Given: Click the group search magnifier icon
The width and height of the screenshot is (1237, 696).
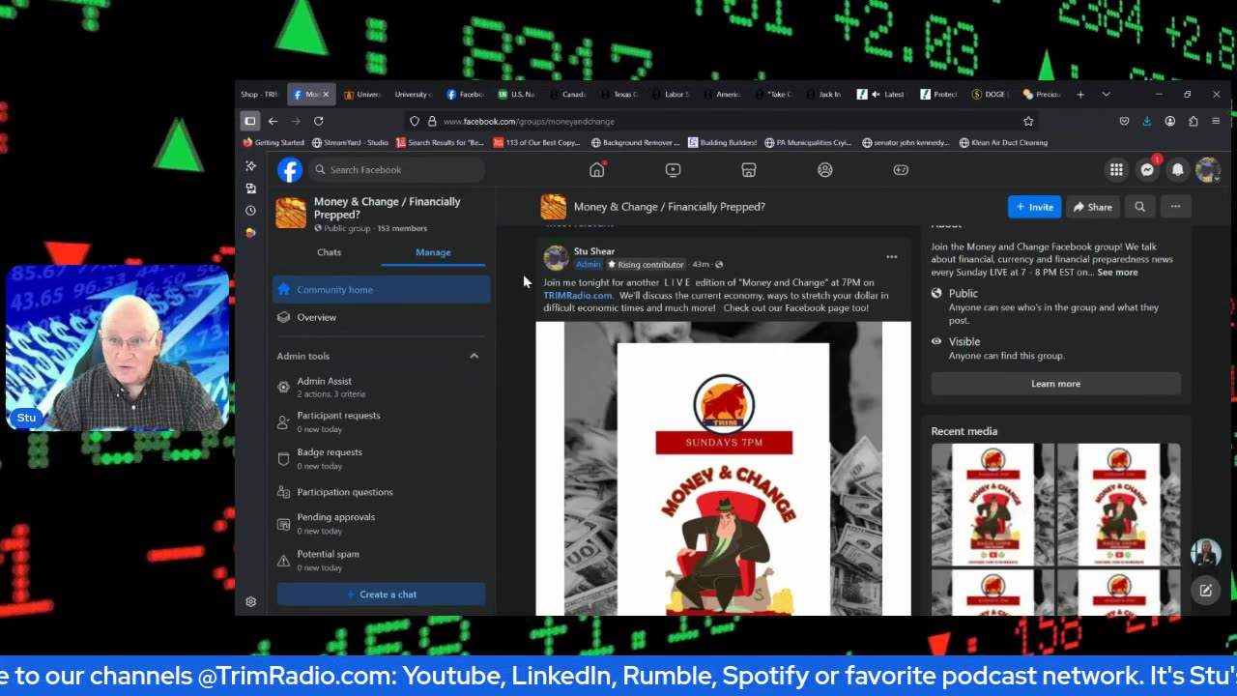Looking at the screenshot, I should tap(1139, 207).
